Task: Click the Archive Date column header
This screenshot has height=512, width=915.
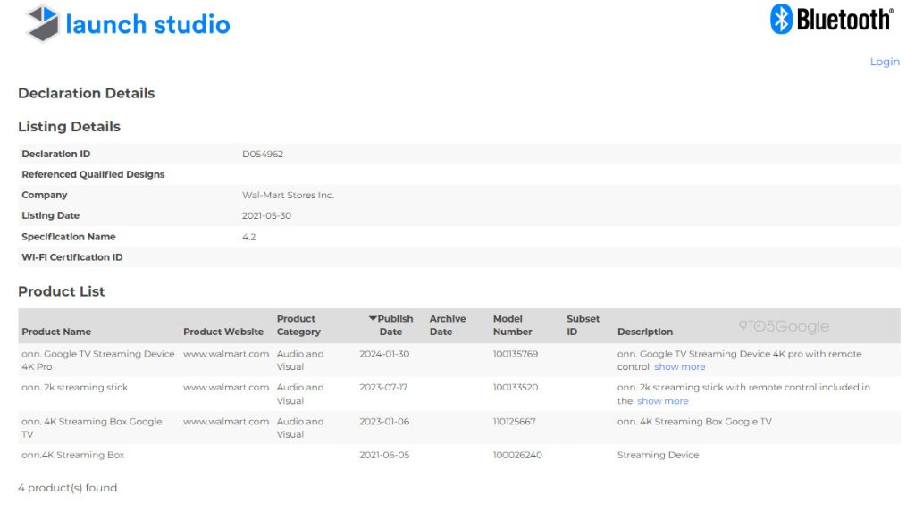Action: (447, 325)
